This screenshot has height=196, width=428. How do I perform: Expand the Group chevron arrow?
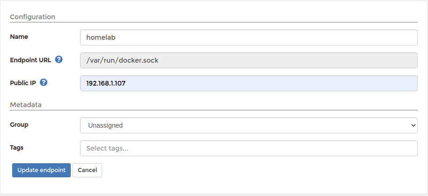(413, 125)
